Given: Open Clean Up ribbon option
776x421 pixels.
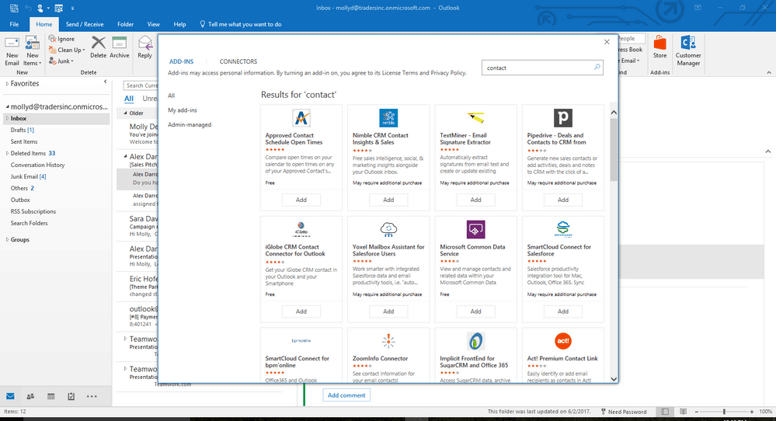Looking at the screenshot, I should coord(68,50).
